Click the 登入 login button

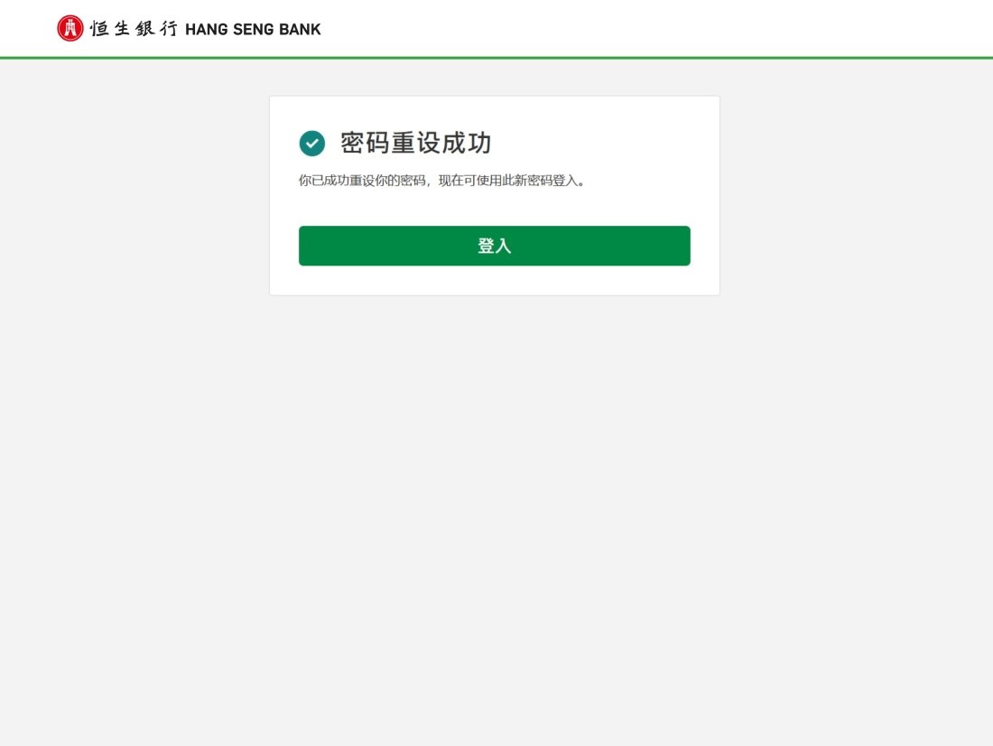tap(495, 246)
